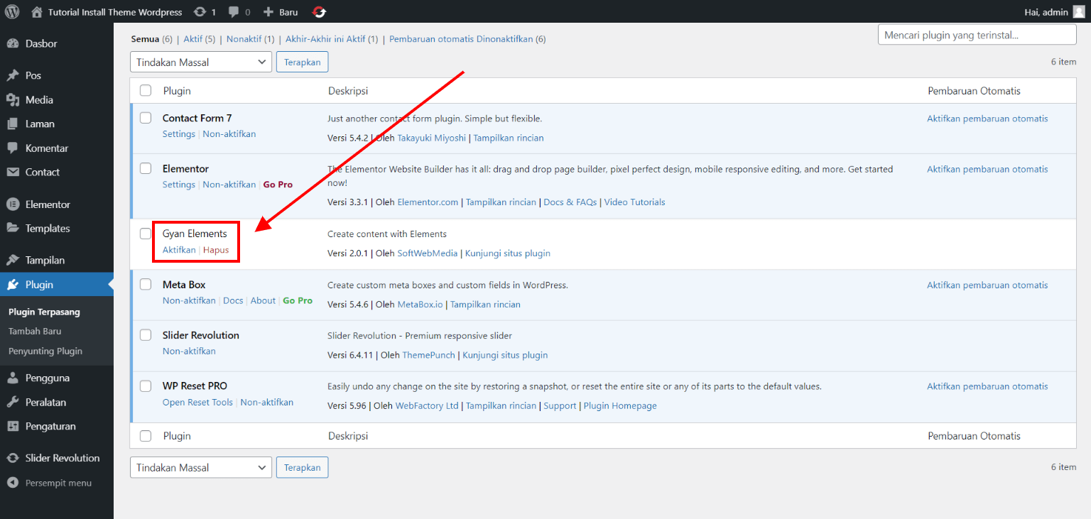The height and width of the screenshot is (519, 1091).
Task: Click the Terapkan button
Action: coord(302,62)
